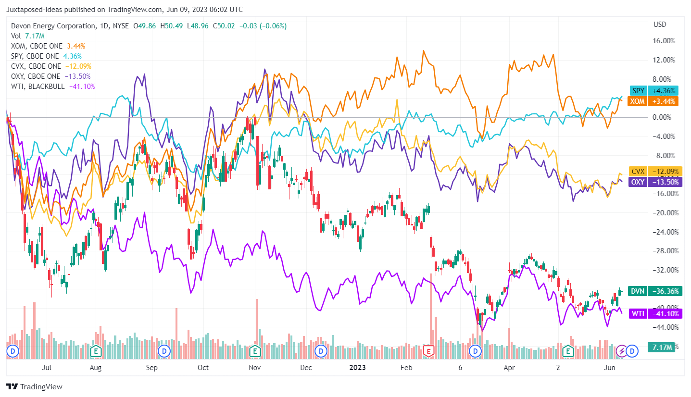Viewport: 691px width, 397px height.
Task: Click the last dividend D marker in June
Action: [632, 351]
